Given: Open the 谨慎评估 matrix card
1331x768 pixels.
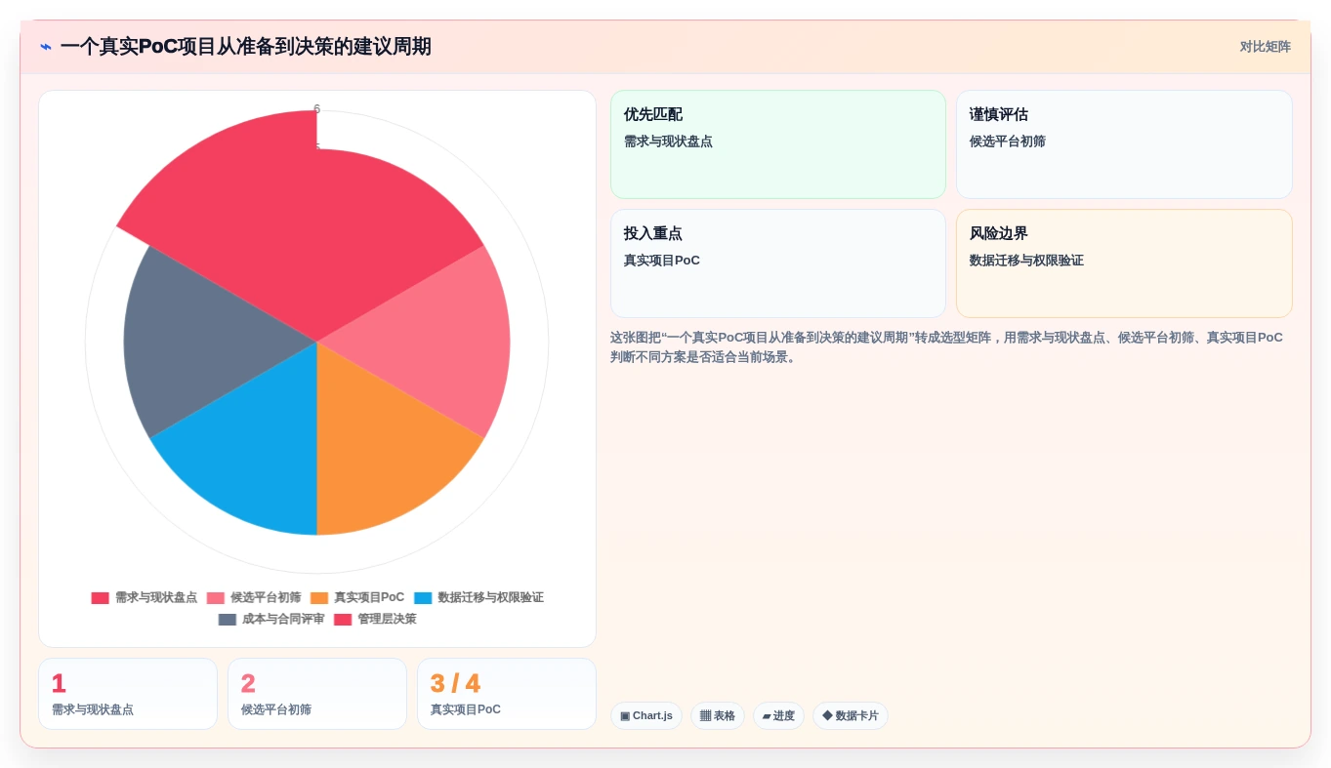Looking at the screenshot, I should pyautogui.click(x=1124, y=144).
